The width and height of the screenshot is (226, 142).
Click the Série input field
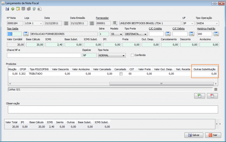(104, 34)
